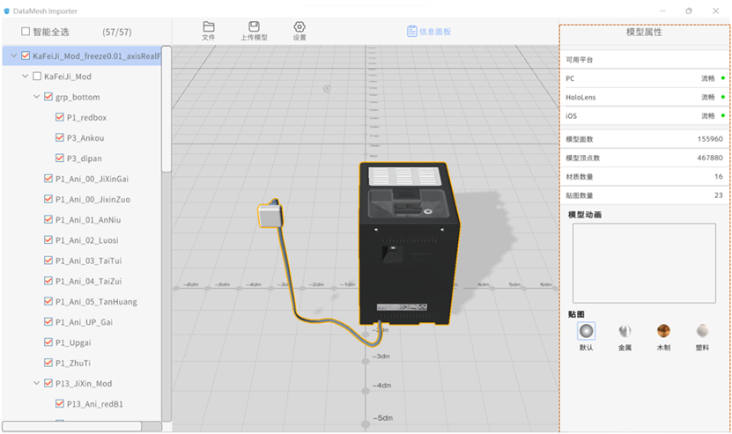Select the P1_redbox tree row label
Viewport: 732px width, 434px height.
pyautogui.click(x=87, y=118)
